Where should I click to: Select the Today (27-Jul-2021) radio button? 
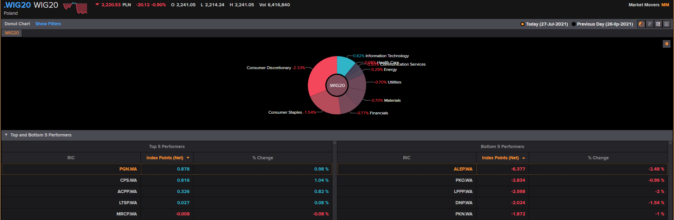[522, 24]
